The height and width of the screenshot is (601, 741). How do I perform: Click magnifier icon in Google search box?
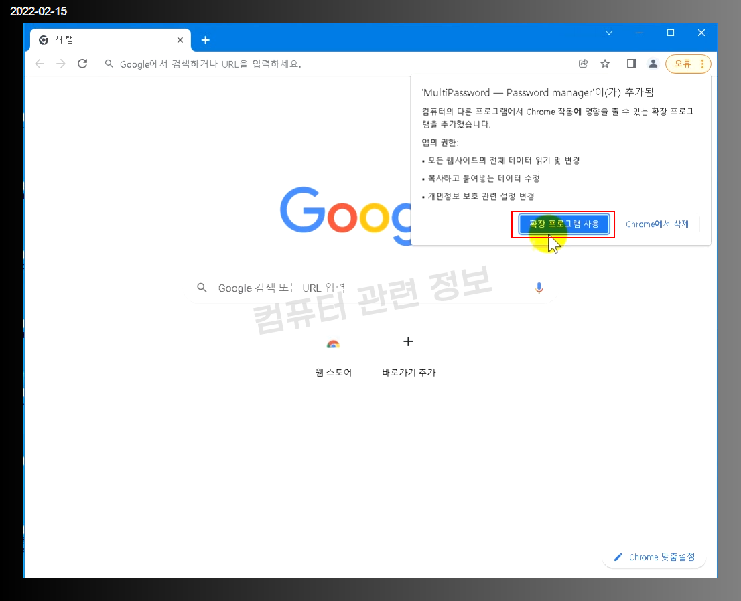(x=202, y=288)
